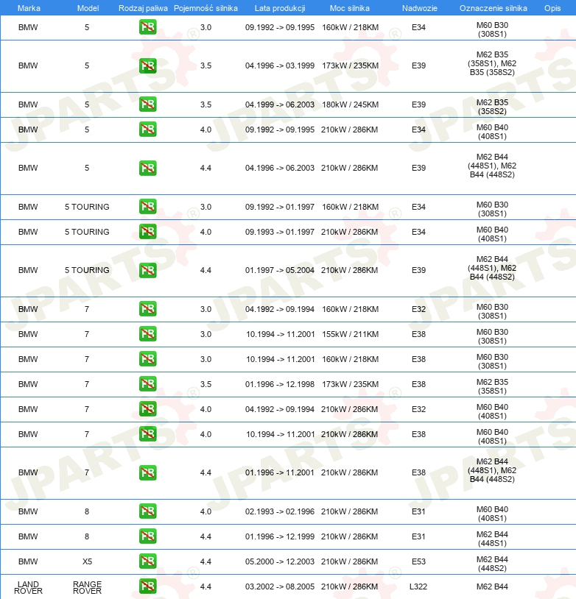Click PB fuel icon in BMW 5 3.0 E34 row
Viewport: 576px width, 599px height.
tap(147, 27)
